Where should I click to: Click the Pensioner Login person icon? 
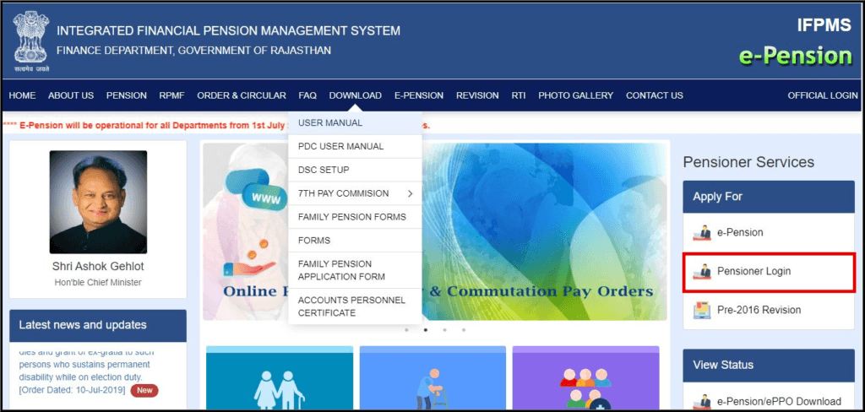click(x=702, y=271)
